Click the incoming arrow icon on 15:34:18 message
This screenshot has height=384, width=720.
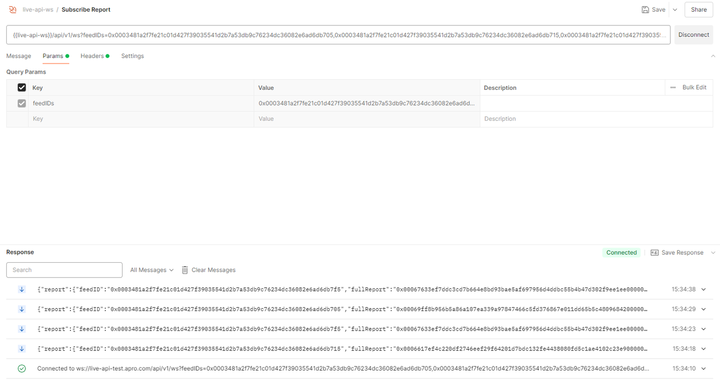coord(22,349)
